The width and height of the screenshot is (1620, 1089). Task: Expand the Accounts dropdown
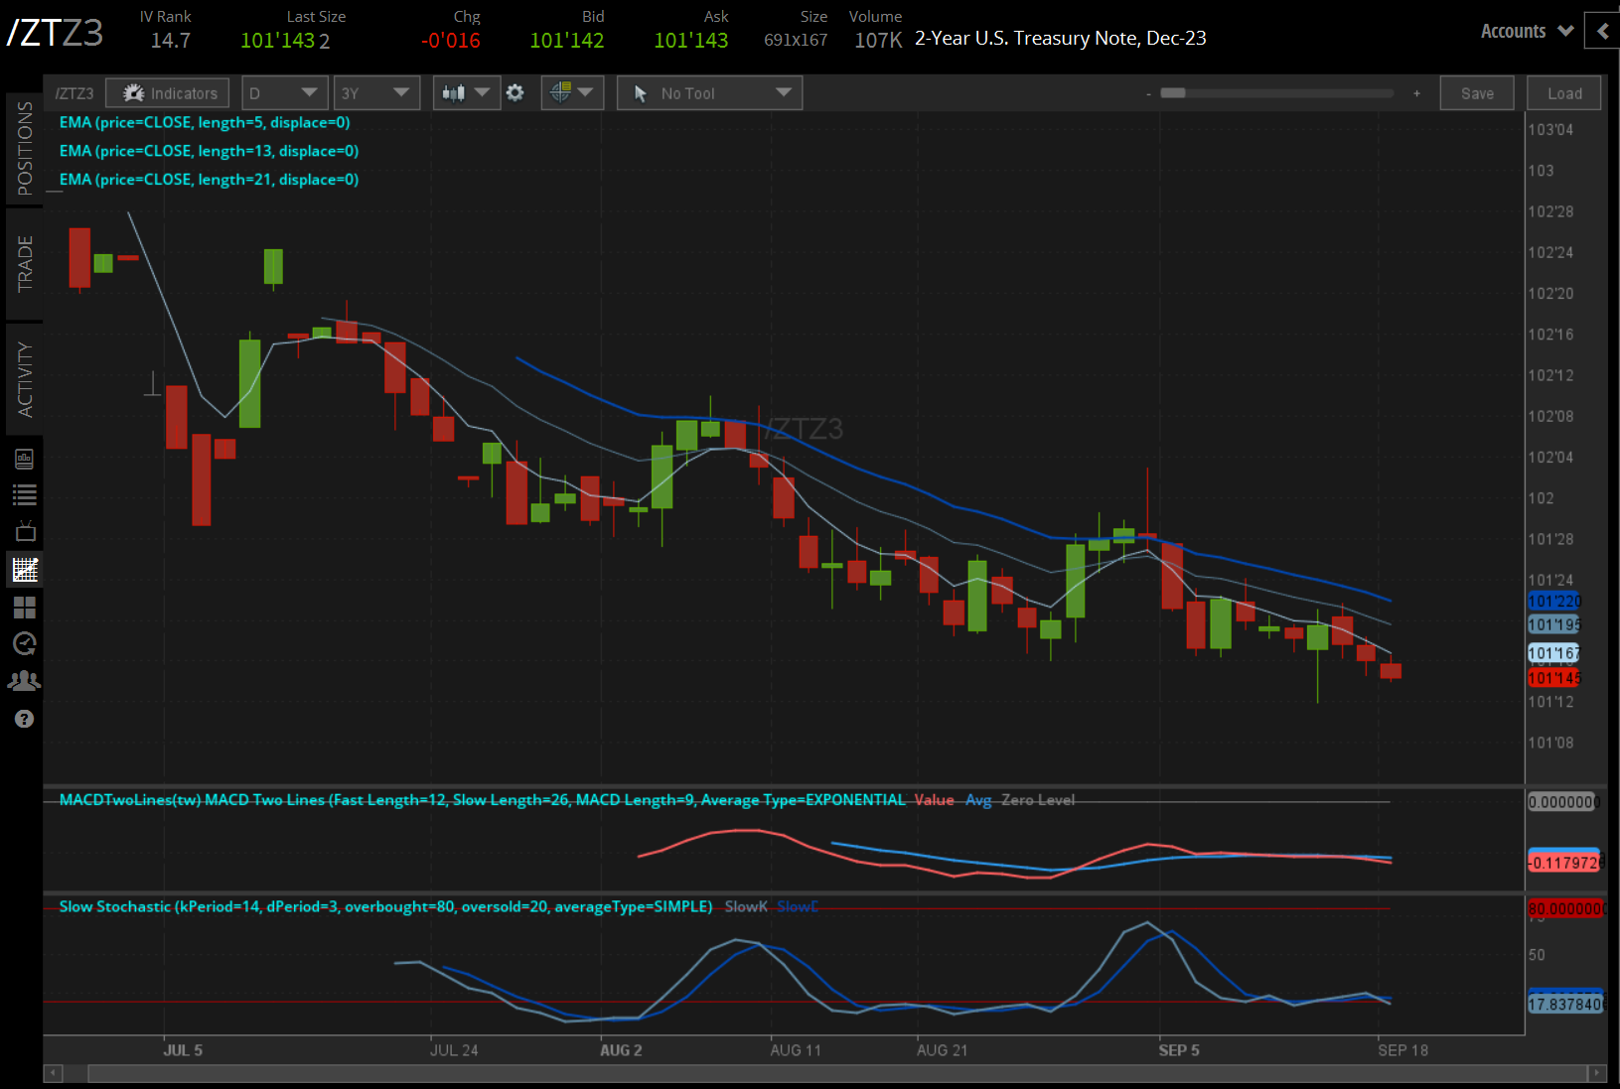1527,31
